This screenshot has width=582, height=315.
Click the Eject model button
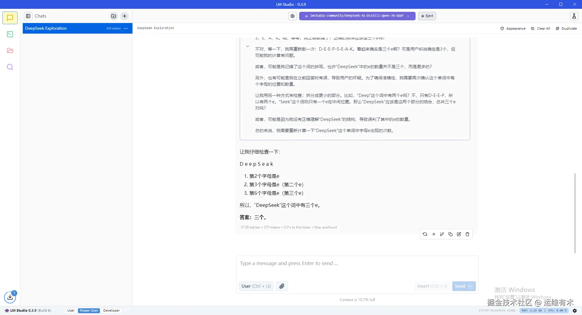click(x=427, y=16)
